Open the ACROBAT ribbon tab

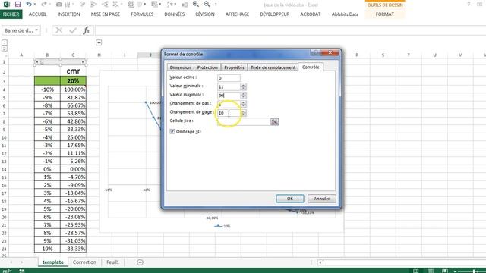(311, 14)
